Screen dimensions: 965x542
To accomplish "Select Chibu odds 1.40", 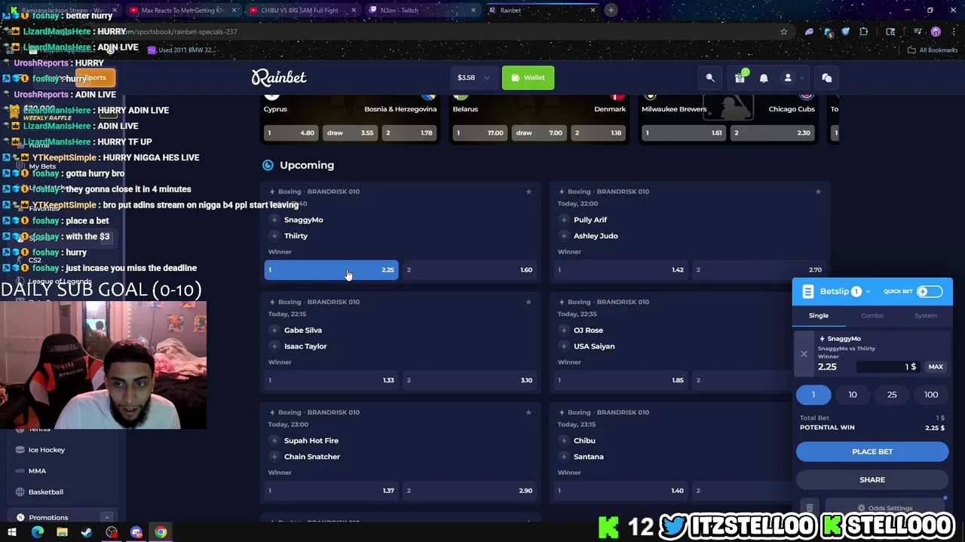I will pyautogui.click(x=620, y=491).
